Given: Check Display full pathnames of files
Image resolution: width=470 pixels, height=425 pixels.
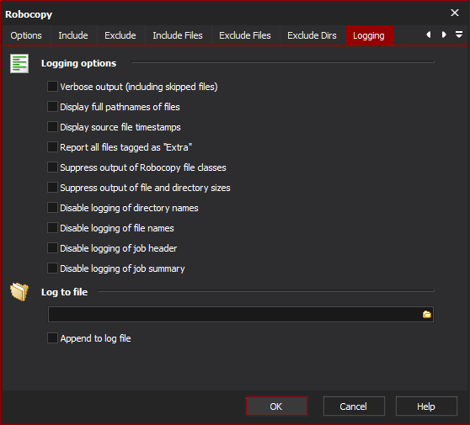Looking at the screenshot, I should (52, 107).
